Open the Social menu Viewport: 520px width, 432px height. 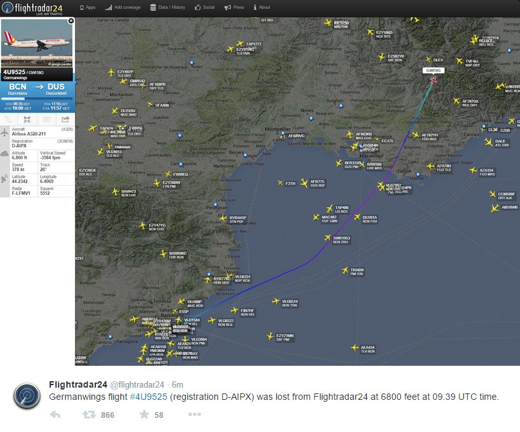click(x=205, y=8)
